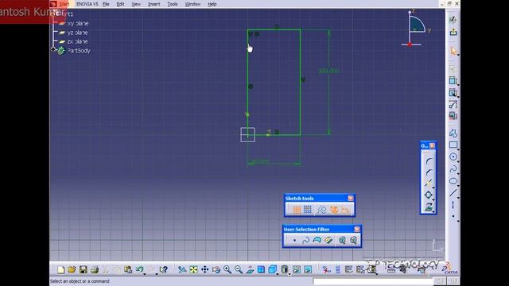Click the Zoom In magnifier icon

point(227,270)
